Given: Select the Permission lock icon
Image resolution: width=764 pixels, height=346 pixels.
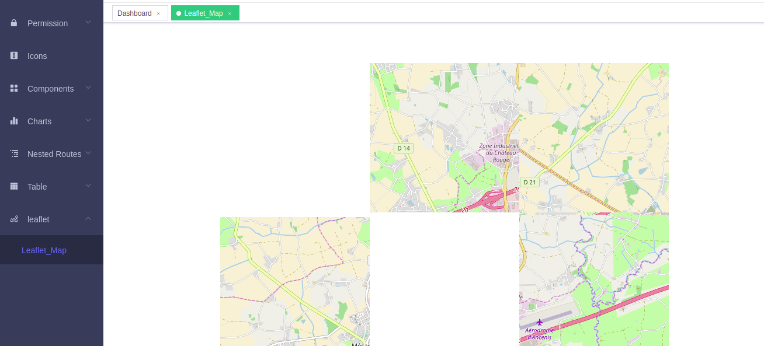Looking at the screenshot, I should tap(13, 23).
